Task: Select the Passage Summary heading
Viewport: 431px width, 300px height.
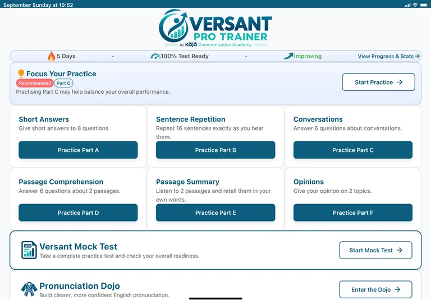Action: click(187, 182)
